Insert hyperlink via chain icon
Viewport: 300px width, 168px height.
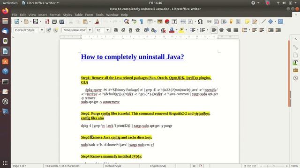209,21
